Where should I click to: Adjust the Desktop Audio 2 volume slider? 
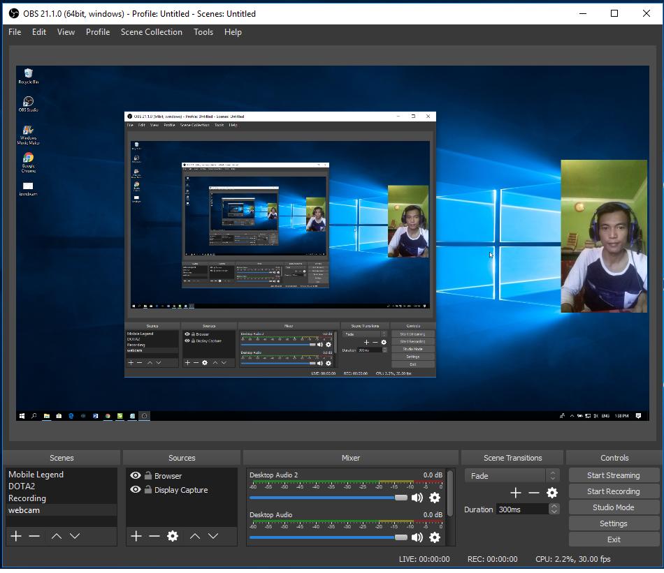(329, 498)
